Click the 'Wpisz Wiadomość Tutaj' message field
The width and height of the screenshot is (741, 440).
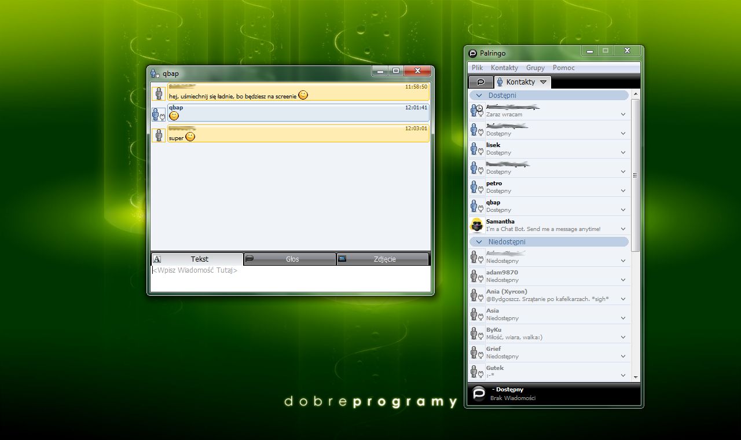pyautogui.click(x=291, y=278)
